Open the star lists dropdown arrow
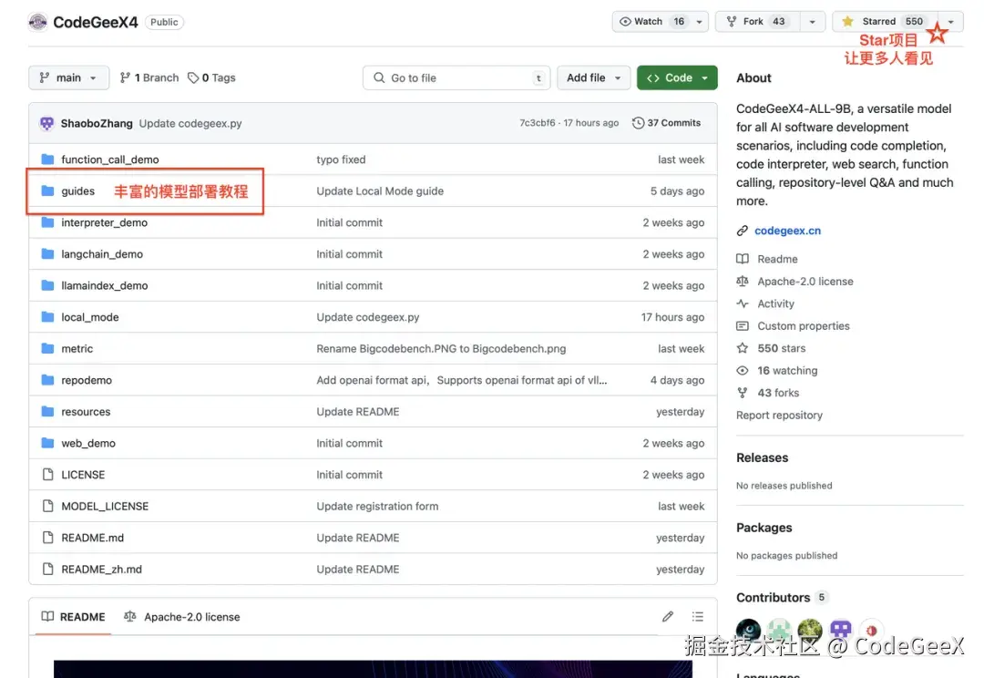The image size is (984, 678). tap(950, 21)
